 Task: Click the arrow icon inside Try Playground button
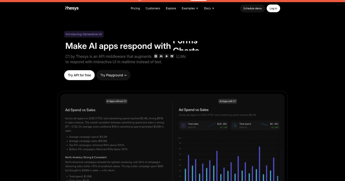[125, 75]
